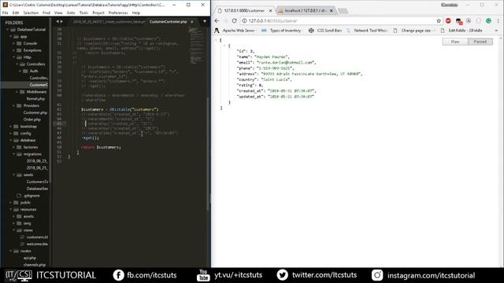Image resolution: width=504 pixels, height=283 pixels.
Task: Expand the Providers folder
Action: coord(14,105)
